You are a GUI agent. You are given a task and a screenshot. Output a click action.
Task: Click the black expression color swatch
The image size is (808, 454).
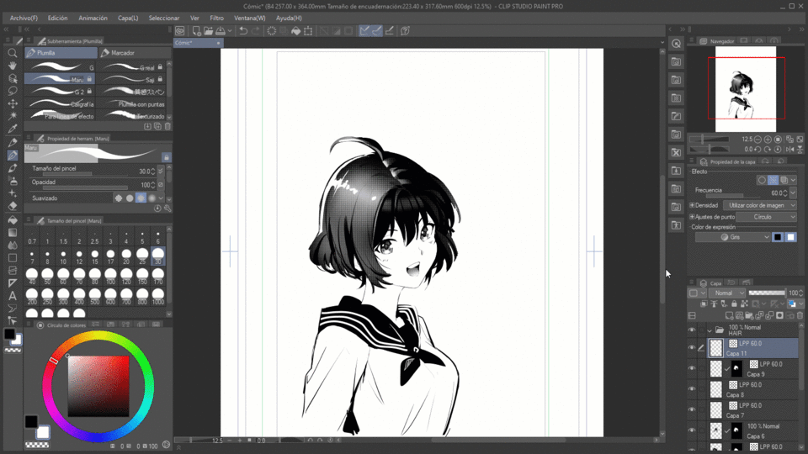[778, 237]
